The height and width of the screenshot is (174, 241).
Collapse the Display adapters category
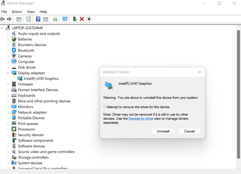click(8, 73)
